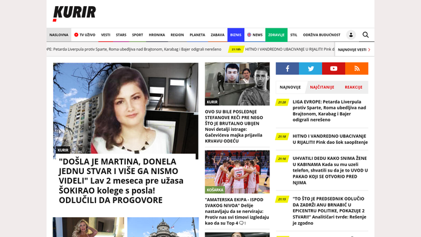
Task: Open the user account profile icon
Action: point(351,35)
